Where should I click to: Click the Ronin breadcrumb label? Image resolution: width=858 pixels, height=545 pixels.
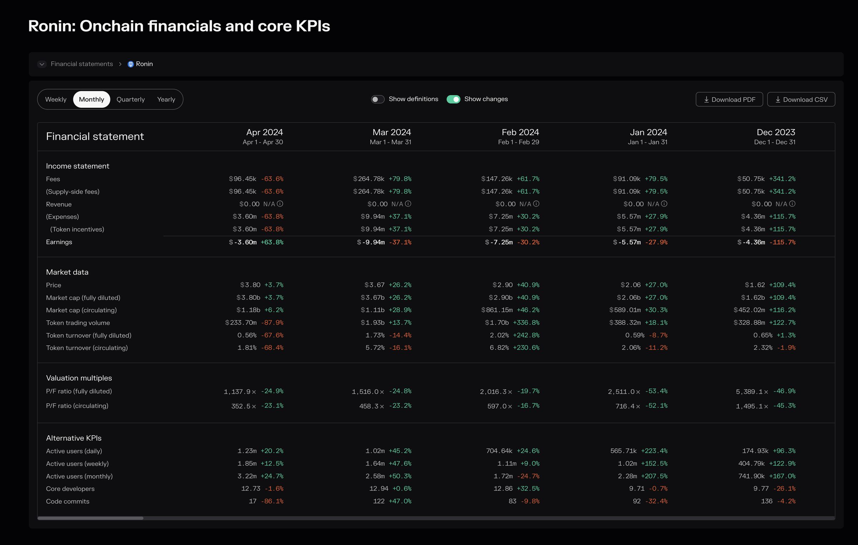click(144, 64)
